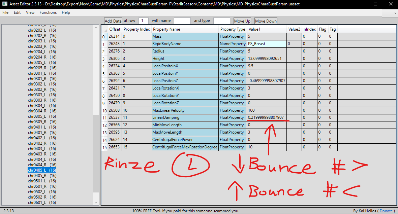Open the Help menu
This screenshot has width=398, height=214.
click(x=66, y=12)
